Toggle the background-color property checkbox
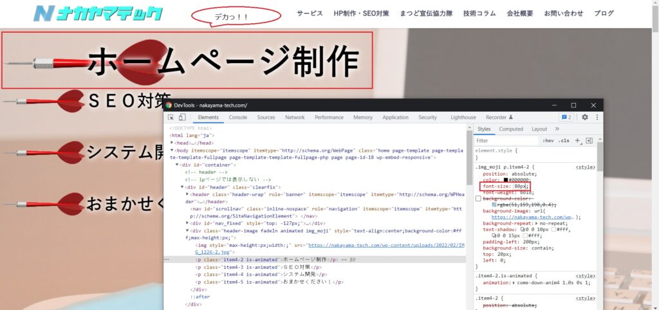The image size is (659, 310). (478, 198)
